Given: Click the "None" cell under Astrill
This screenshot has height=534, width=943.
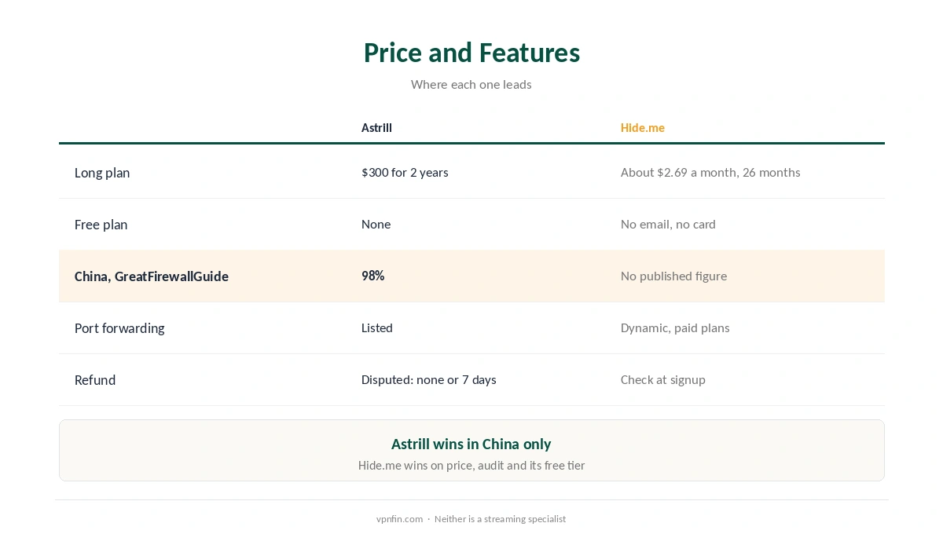Looking at the screenshot, I should pyautogui.click(x=376, y=224).
